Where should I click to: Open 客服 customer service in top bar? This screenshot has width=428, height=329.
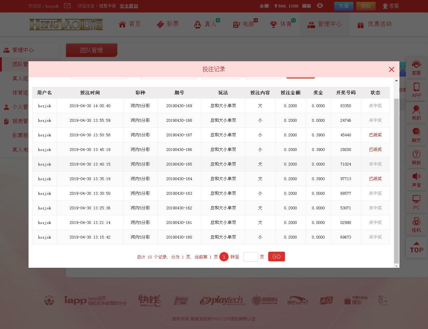click(391, 6)
